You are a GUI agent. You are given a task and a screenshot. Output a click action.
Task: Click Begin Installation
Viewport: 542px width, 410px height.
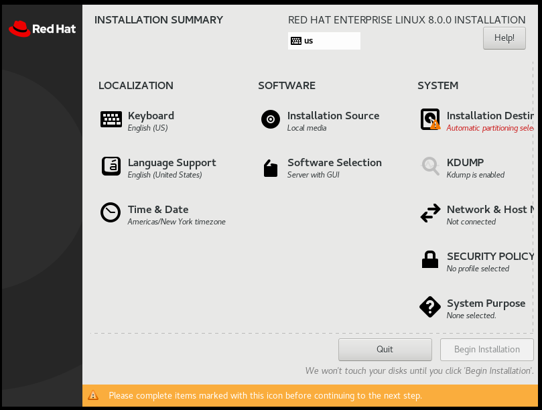pos(486,349)
